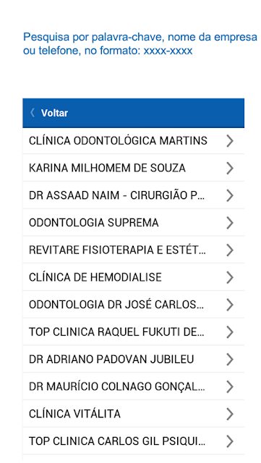Select KARINA MILHOMEM DE SOUZA listing
The height and width of the screenshot is (463, 261).
(x=134, y=168)
